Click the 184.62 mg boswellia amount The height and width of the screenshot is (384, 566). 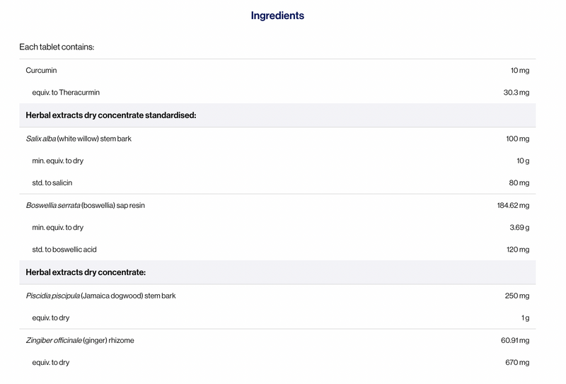click(513, 205)
